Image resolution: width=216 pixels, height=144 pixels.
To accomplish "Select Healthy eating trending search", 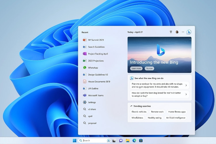I will click(155, 118).
